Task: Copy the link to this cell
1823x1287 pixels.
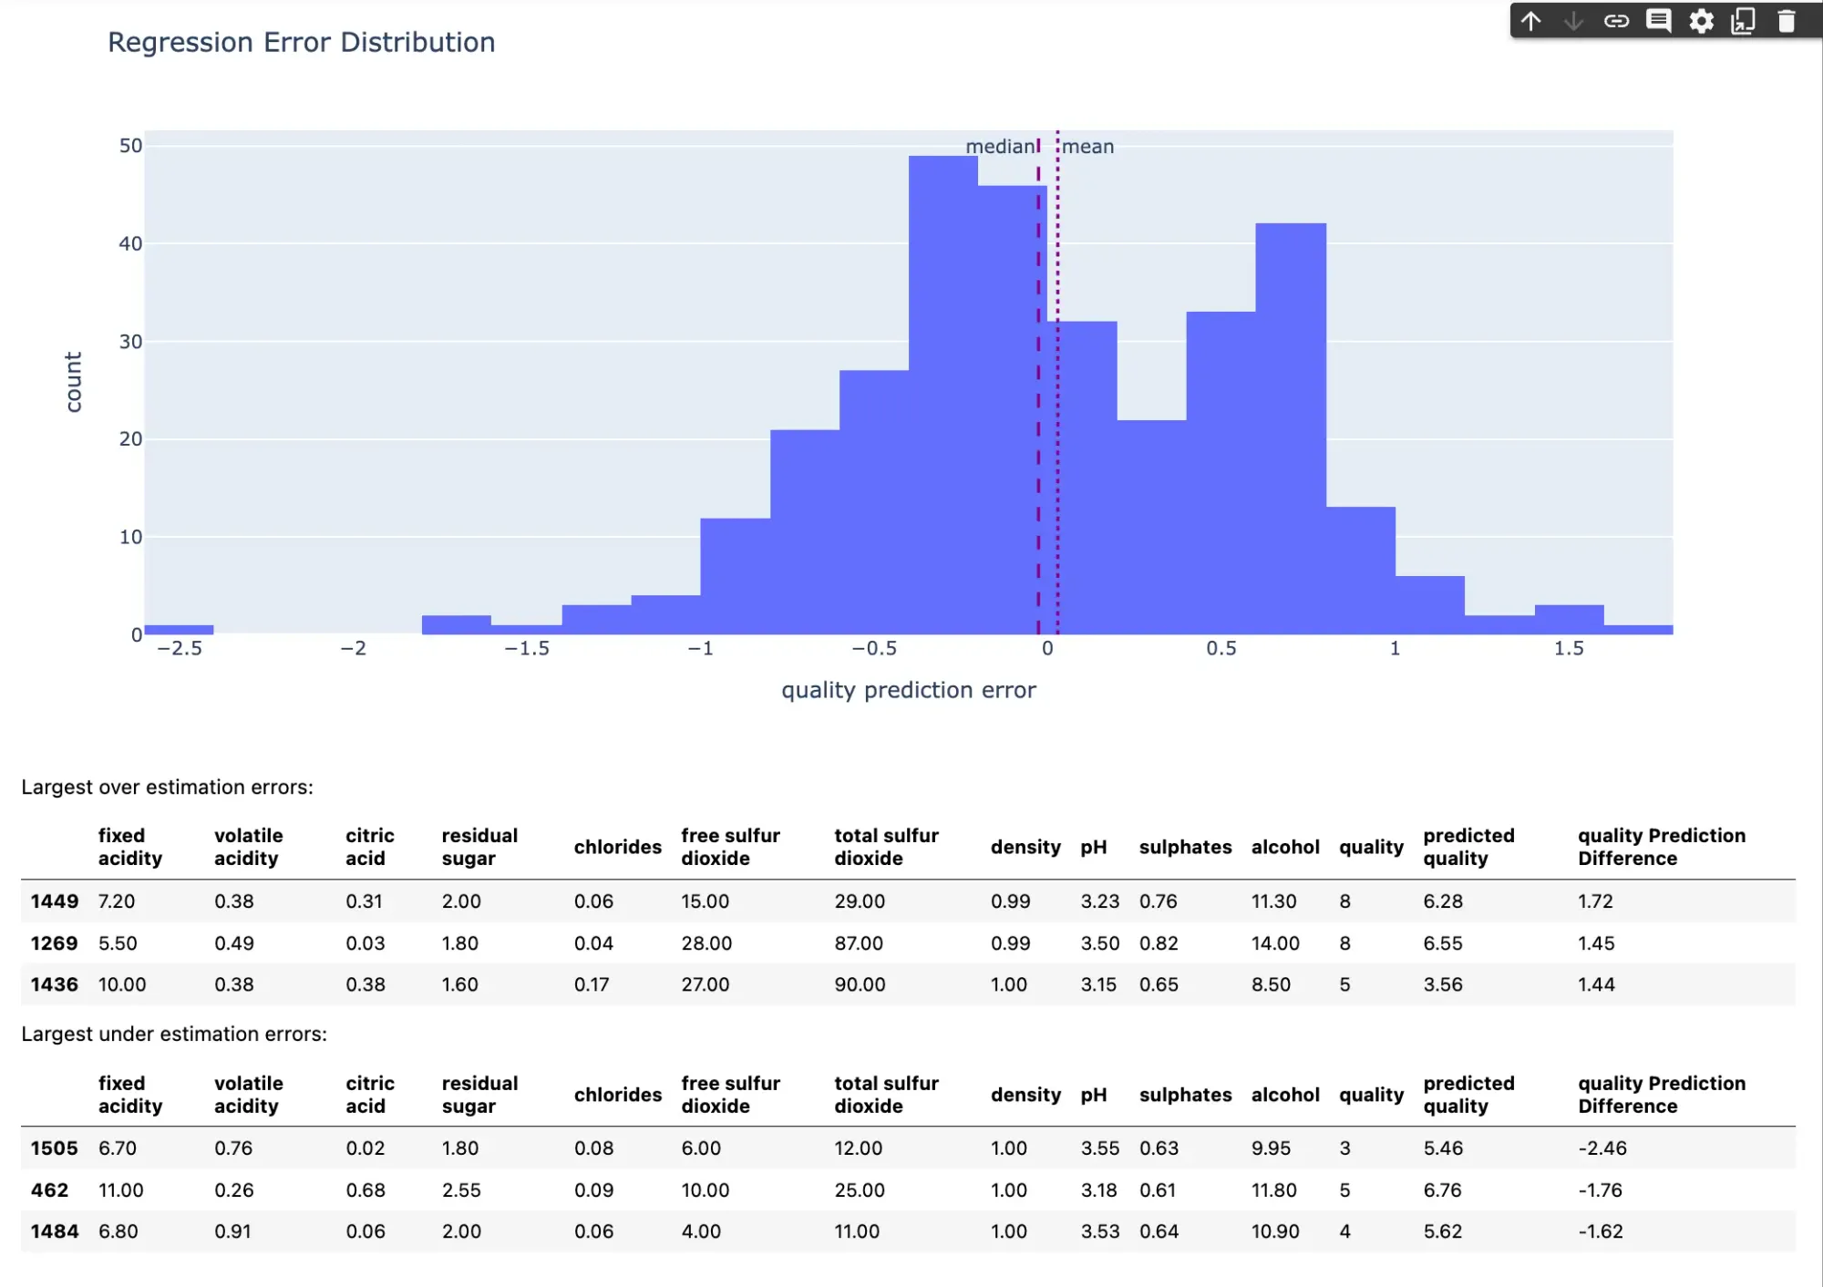Action: click(1616, 21)
